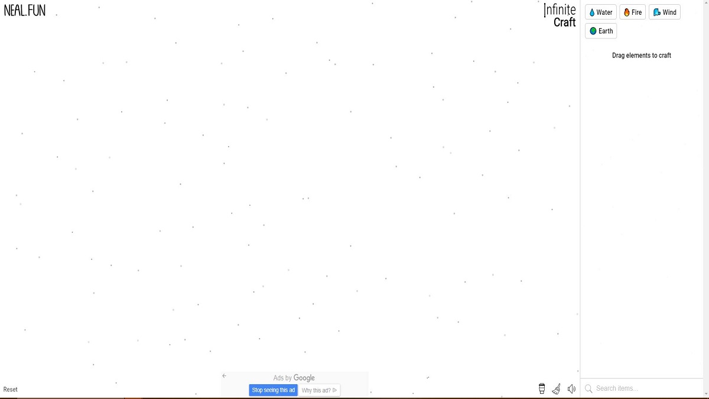Image resolution: width=709 pixels, height=399 pixels.
Task: Click the globe icon on Earth element
Action: point(593,31)
